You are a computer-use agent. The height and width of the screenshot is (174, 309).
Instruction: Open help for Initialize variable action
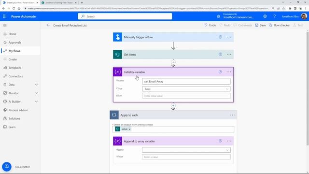click(220, 72)
